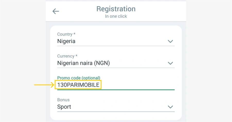
Task: Click the "Currency *" field label
Action: [67, 56]
